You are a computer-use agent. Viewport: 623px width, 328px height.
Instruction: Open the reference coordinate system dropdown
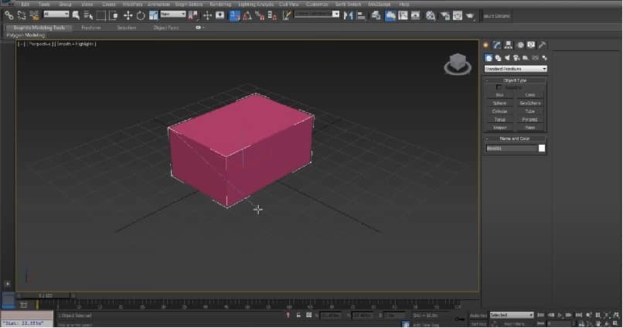(x=173, y=14)
